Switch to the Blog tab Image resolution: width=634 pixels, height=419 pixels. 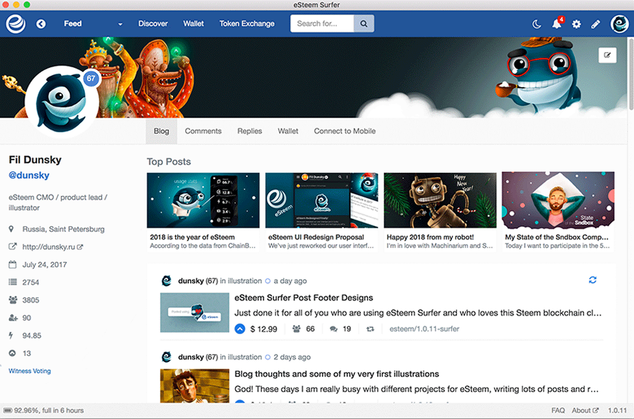[162, 131]
